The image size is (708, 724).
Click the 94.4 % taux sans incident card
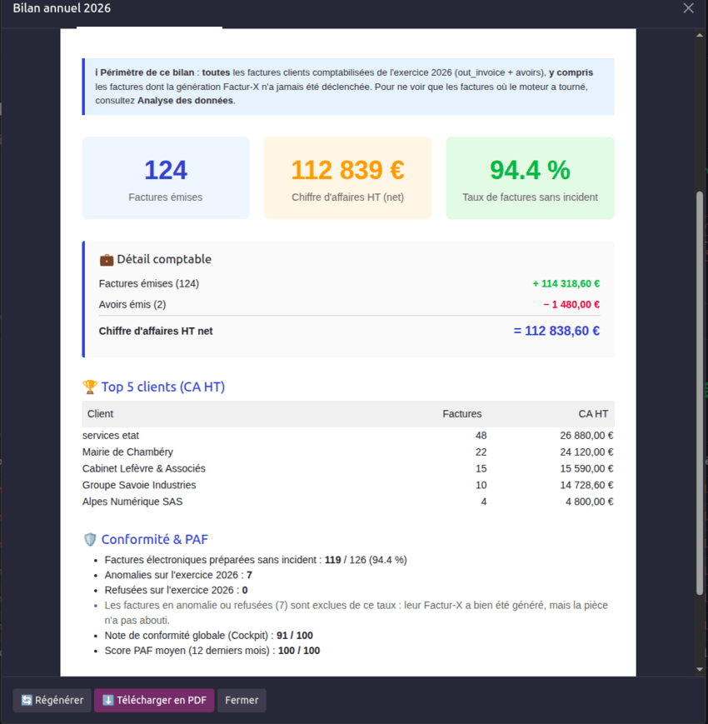(x=530, y=177)
